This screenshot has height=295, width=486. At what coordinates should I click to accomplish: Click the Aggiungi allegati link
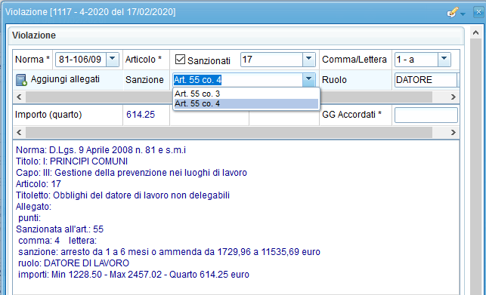coord(65,79)
